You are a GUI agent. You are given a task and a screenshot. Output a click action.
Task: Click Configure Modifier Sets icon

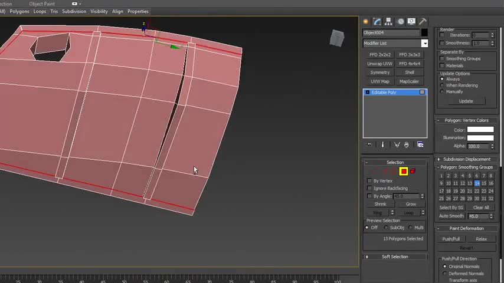(x=420, y=144)
